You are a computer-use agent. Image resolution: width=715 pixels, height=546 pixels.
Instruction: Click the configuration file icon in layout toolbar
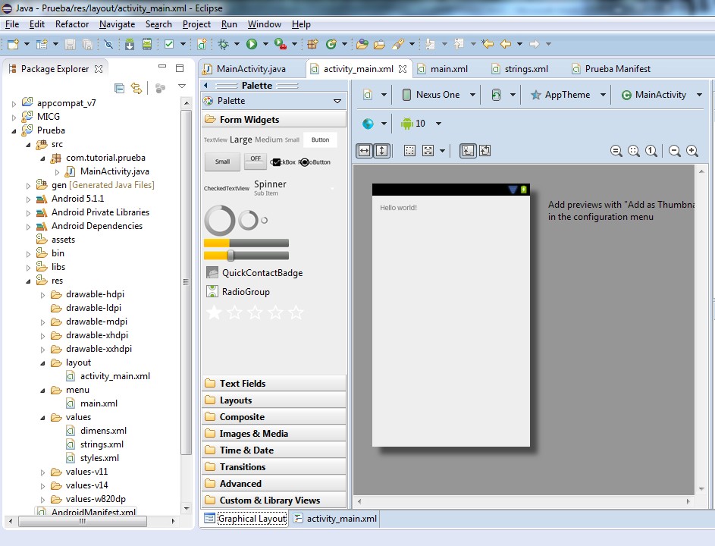pyautogui.click(x=368, y=95)
